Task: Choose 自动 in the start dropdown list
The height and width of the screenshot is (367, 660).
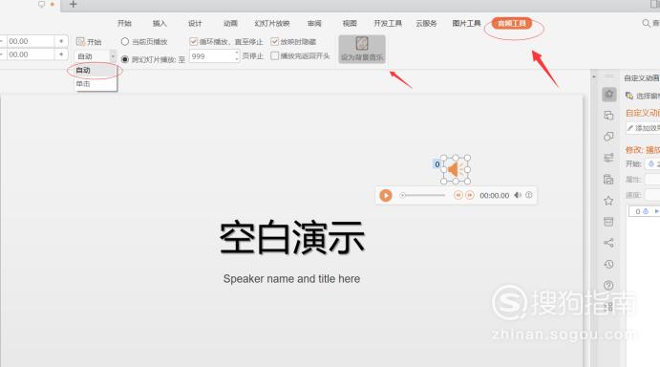Action: click(x=96, y=71)
